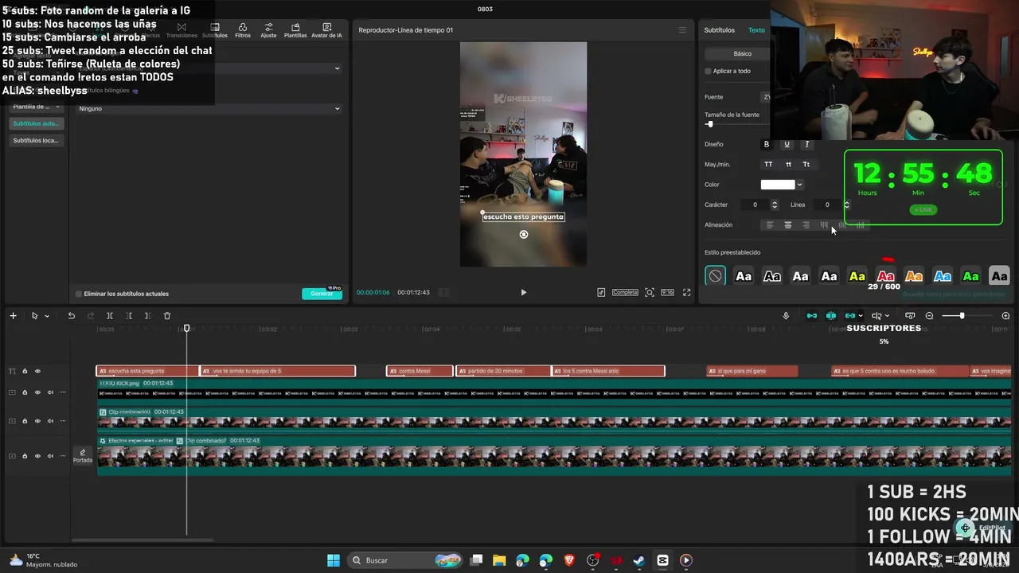Zoom in the timeline with the plus magnifier
Screen dimensions: 1019x573
tap(1005, 316)
